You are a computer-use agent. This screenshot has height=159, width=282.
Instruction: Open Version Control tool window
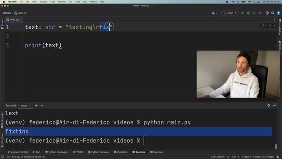(18, 152)
